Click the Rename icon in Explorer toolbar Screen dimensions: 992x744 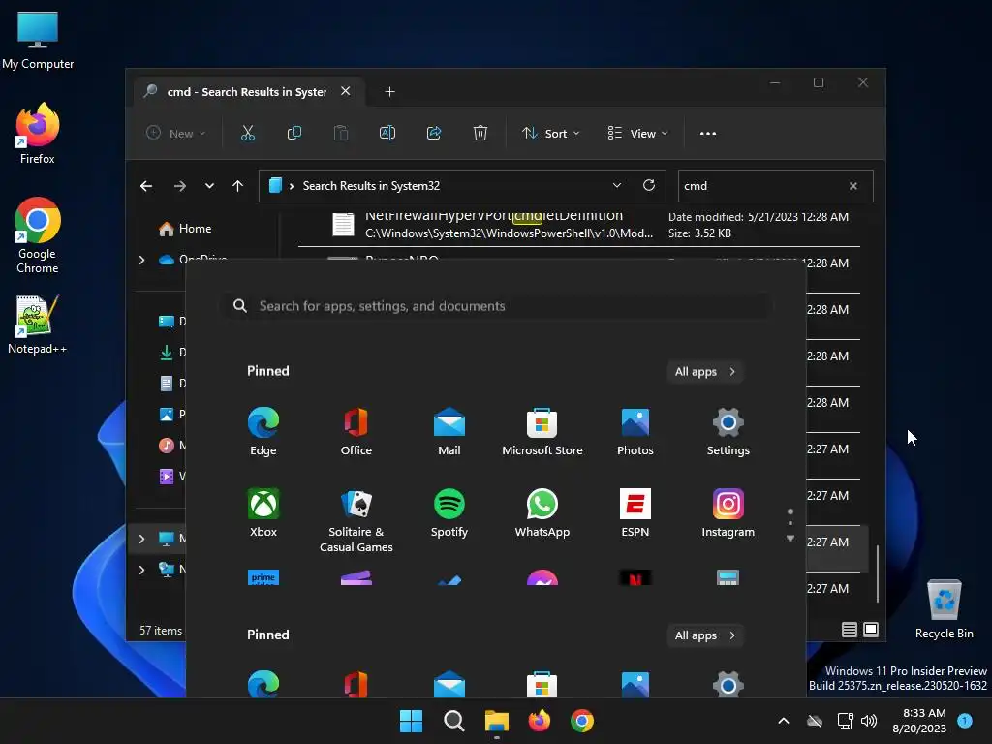[387, 134]
